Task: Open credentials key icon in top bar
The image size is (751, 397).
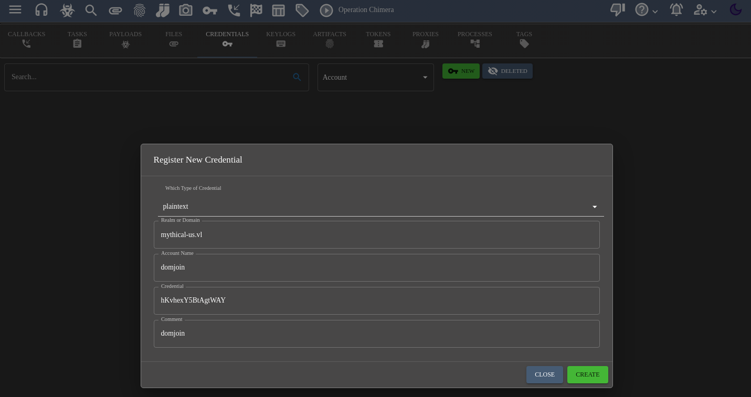Action: point(210,10)
